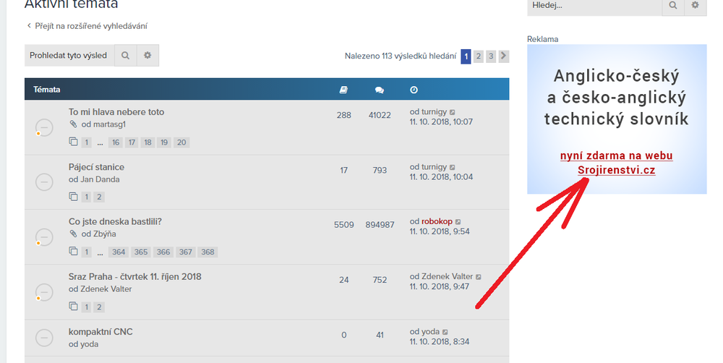
Task: Open the Srojirenstvi.cz advertisement link
Action: coord(617,171)
